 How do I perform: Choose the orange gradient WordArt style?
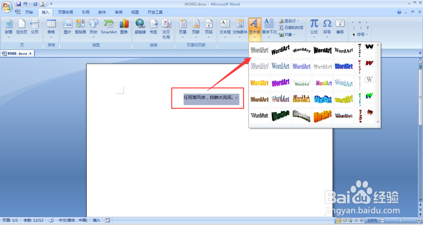259,83
